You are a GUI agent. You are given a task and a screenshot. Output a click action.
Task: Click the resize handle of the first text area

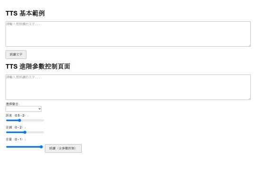click(x=249, y=45)
